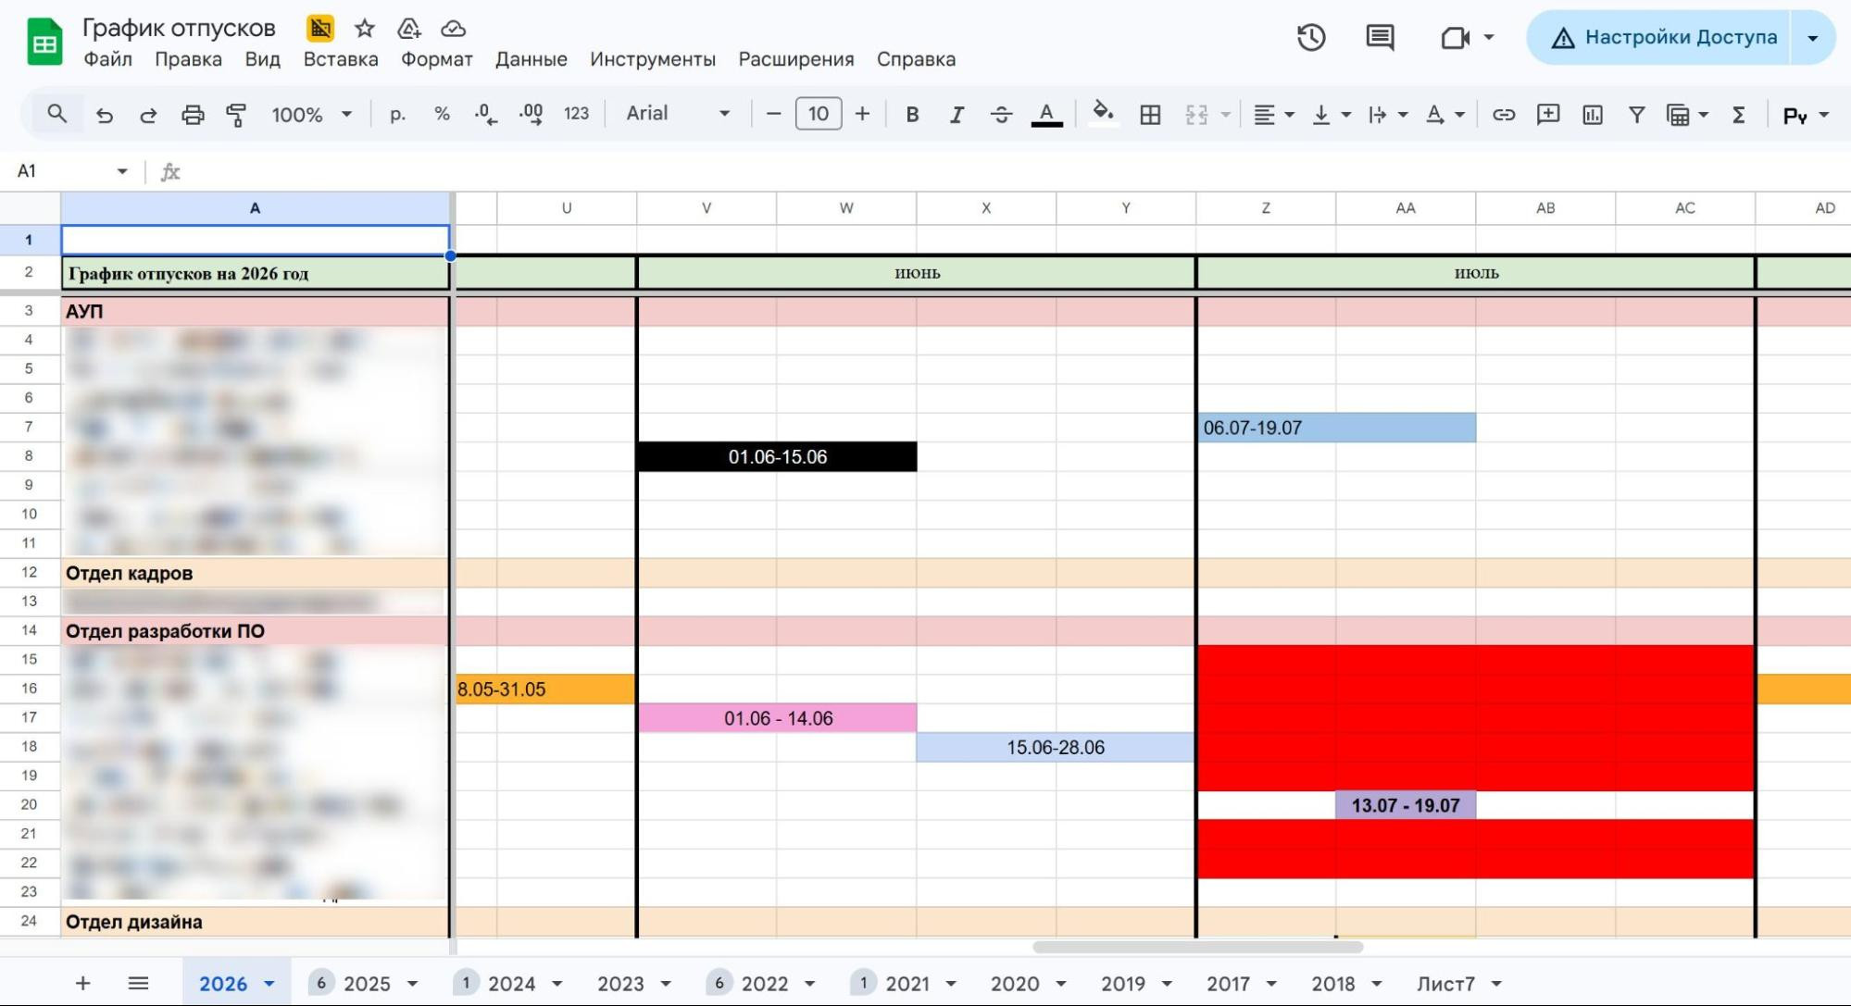Click the insert chart icon
The height and width of the screenshot is (1006, 1851).
[1593, 115]
